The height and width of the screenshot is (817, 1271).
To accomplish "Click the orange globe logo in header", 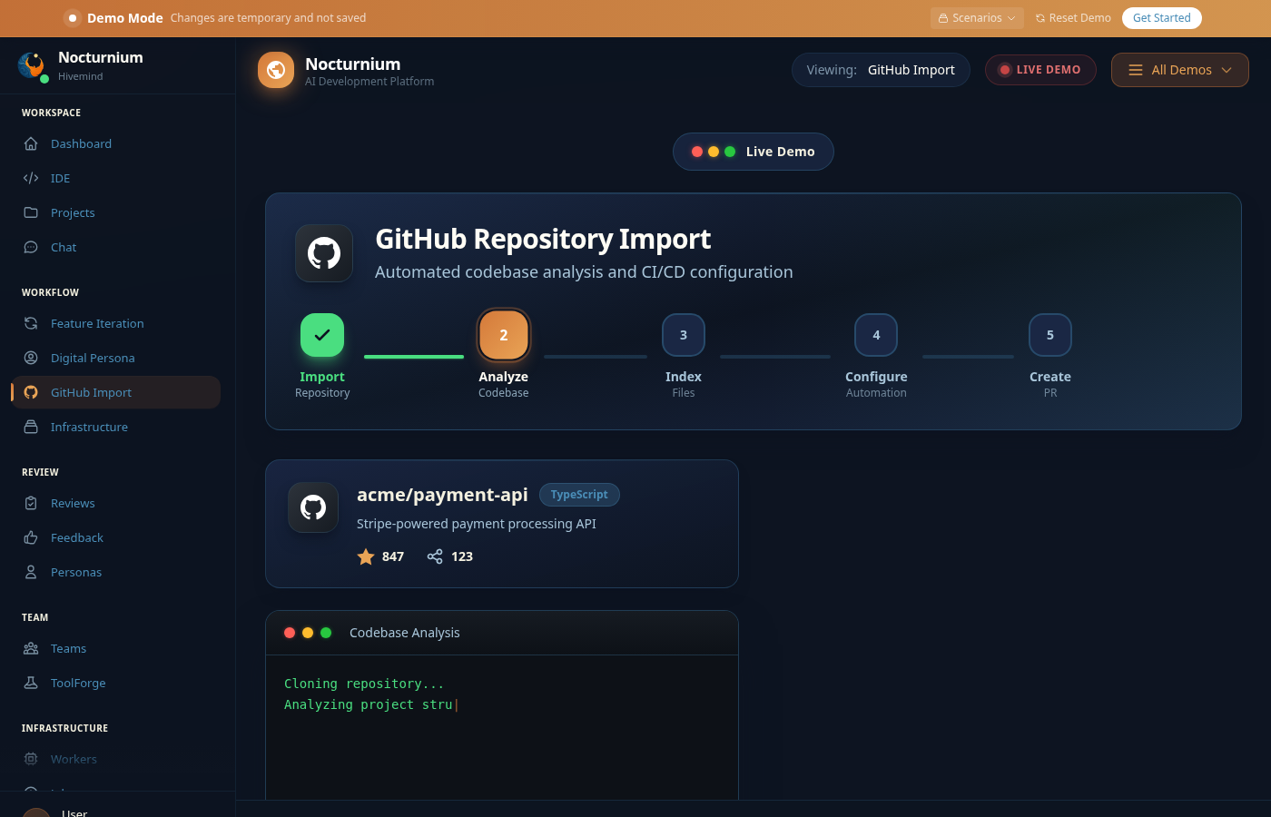I will 276,70.
